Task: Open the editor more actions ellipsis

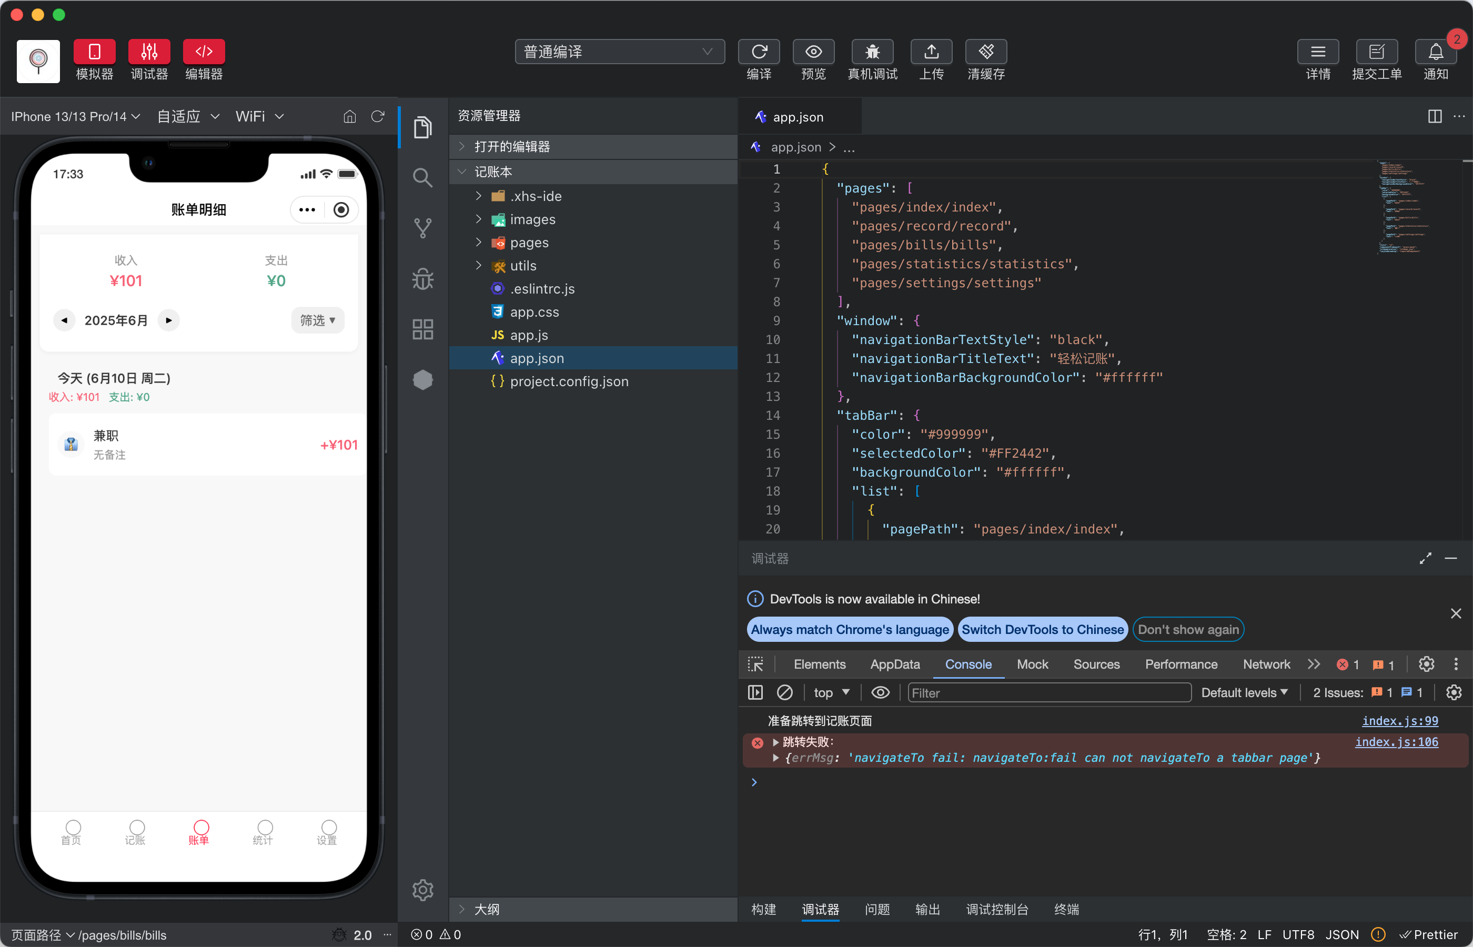Action: [x=1459, y=116]
